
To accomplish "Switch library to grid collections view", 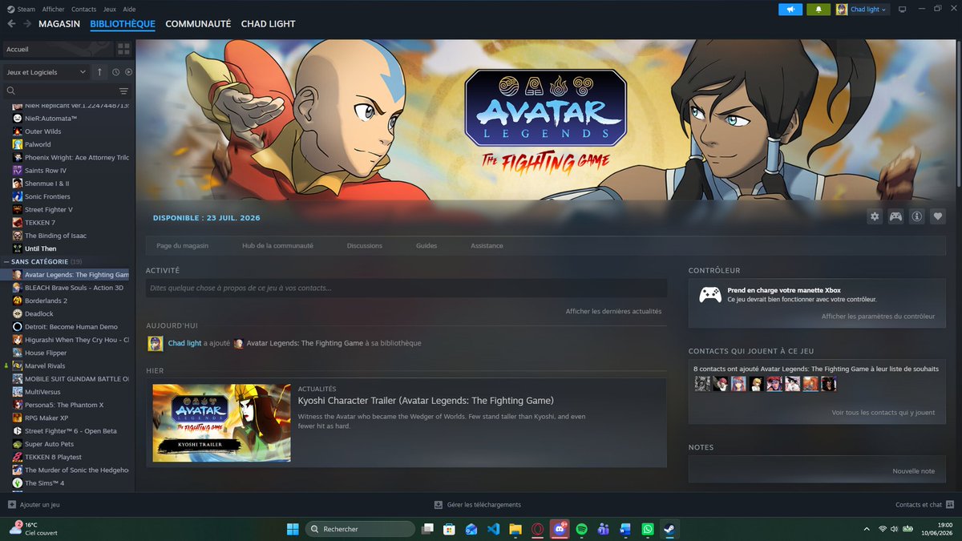I will point(123,49).
